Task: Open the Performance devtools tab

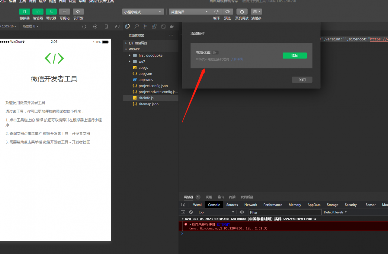Action: coord(273,205)
